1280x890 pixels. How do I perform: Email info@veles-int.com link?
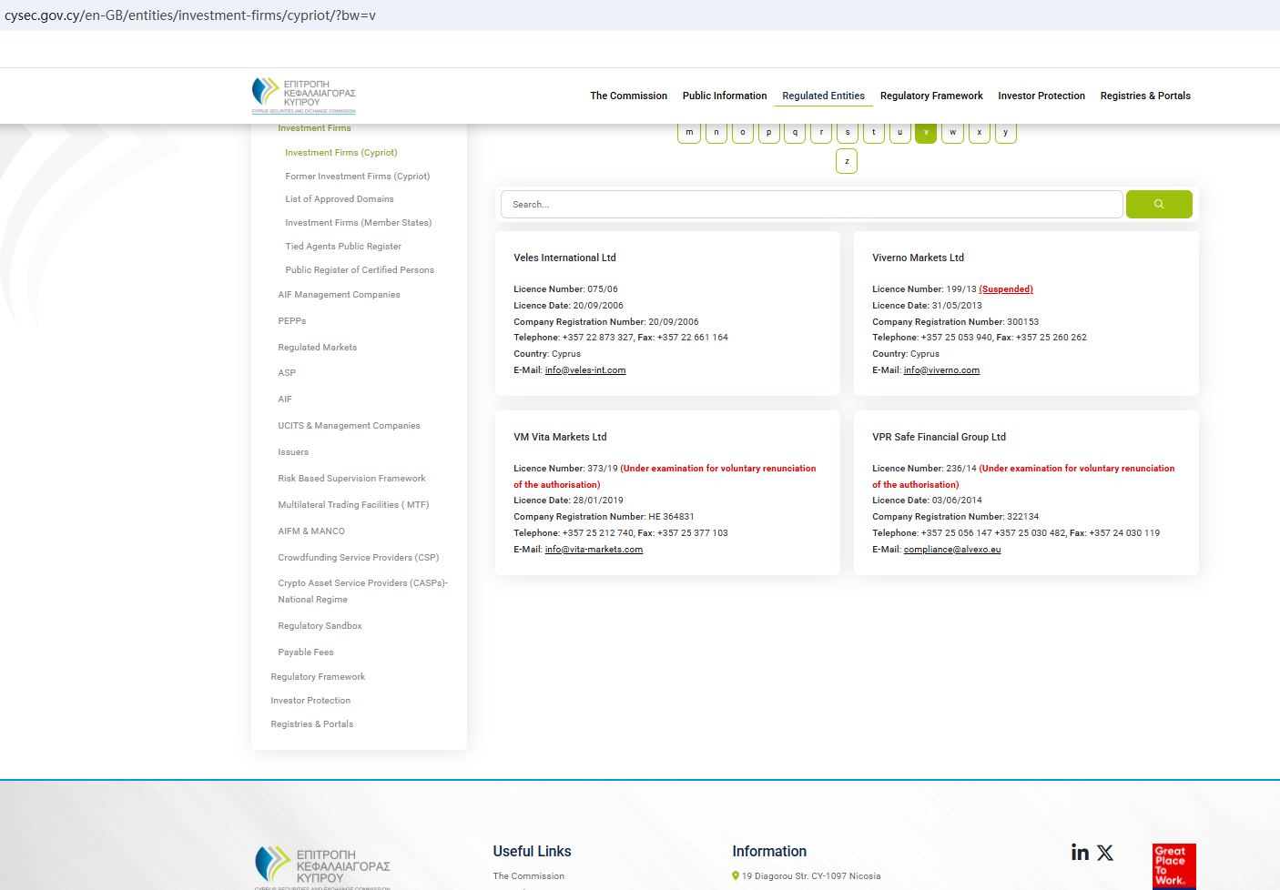click(584, 370)
